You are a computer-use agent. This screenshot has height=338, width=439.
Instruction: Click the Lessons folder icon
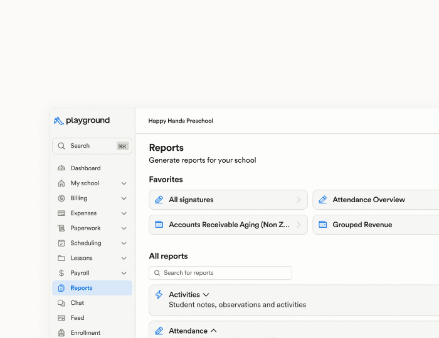[x=61, y=258]
